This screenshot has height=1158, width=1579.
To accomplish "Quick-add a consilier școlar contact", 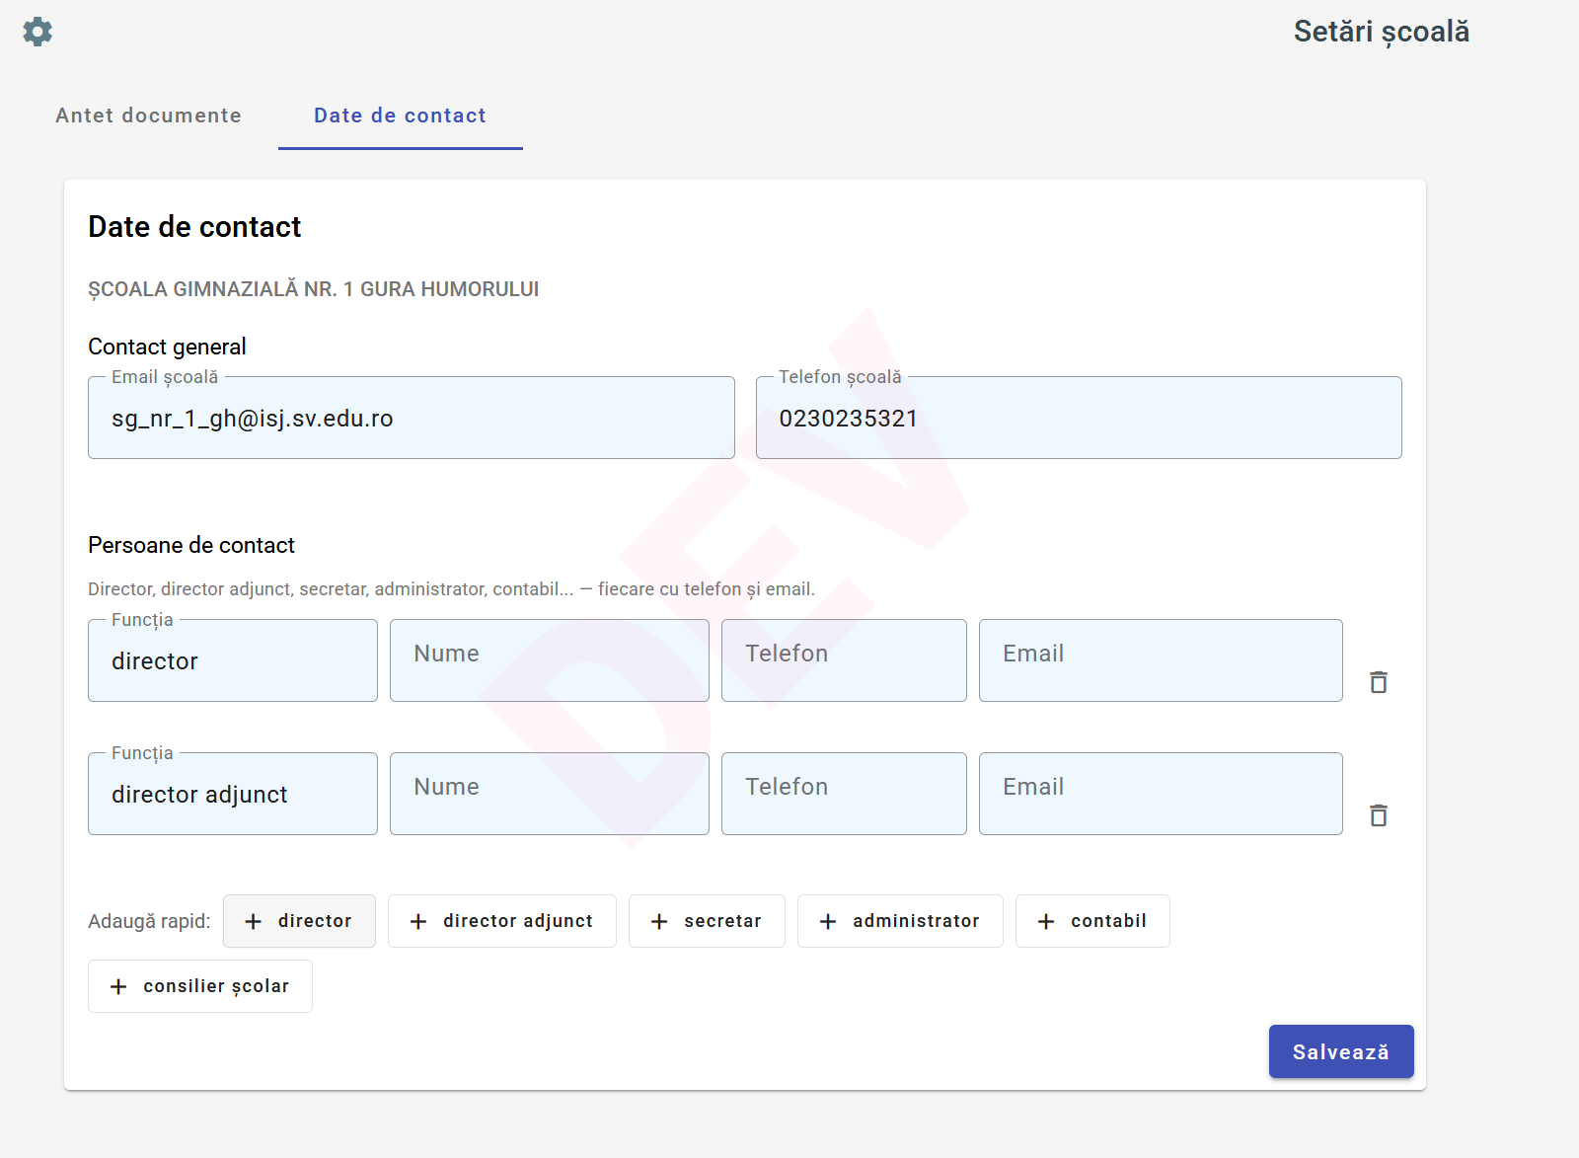I will (200, 986).
